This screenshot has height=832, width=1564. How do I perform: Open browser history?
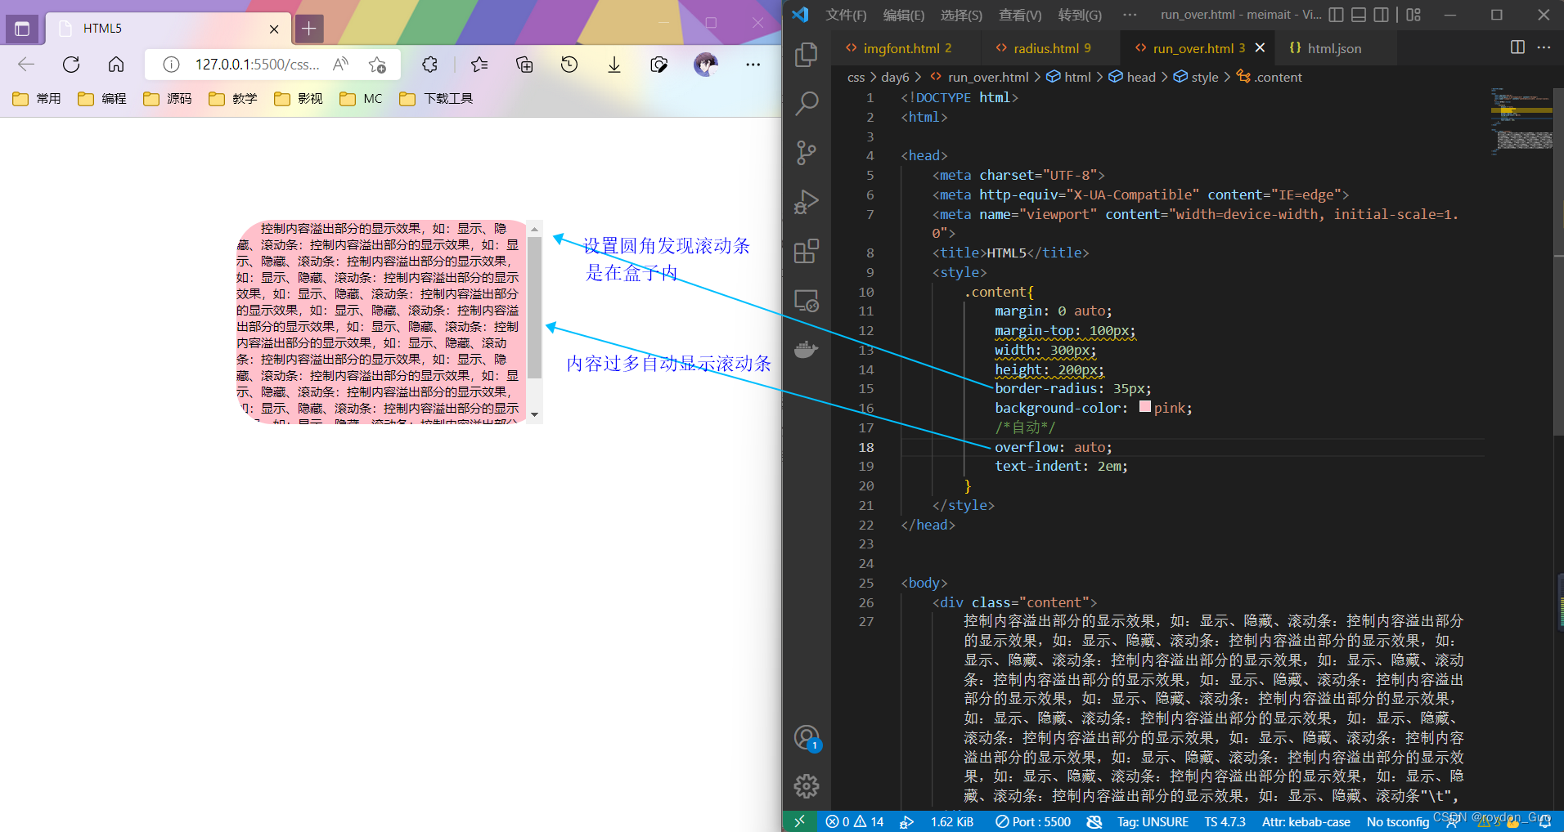(569, 65)
